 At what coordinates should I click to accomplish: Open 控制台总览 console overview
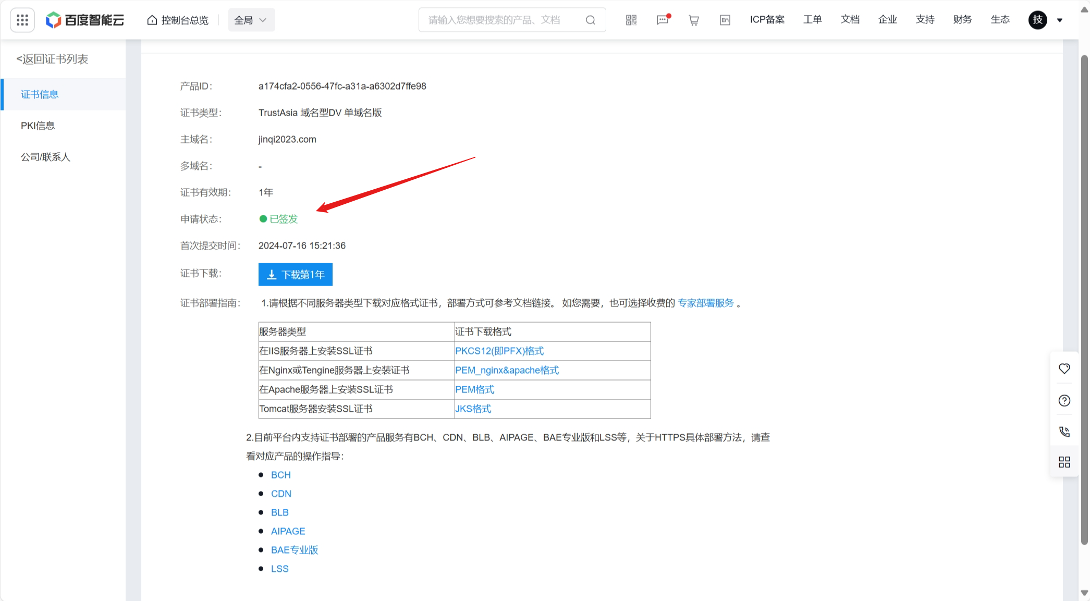click(178, 20)
